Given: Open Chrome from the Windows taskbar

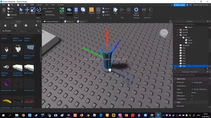Looking at the screenshot, I should tap(23, 115).
